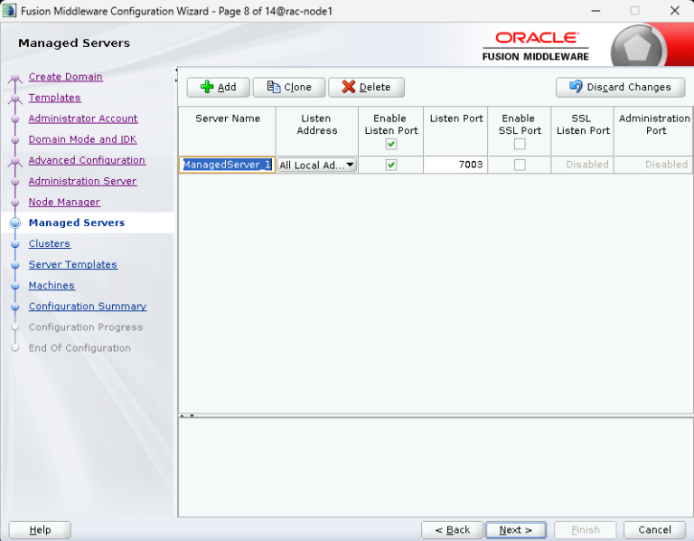Click the small up arrow on splitter
This screenshot has height=541, width=694.
pos(183,416)
